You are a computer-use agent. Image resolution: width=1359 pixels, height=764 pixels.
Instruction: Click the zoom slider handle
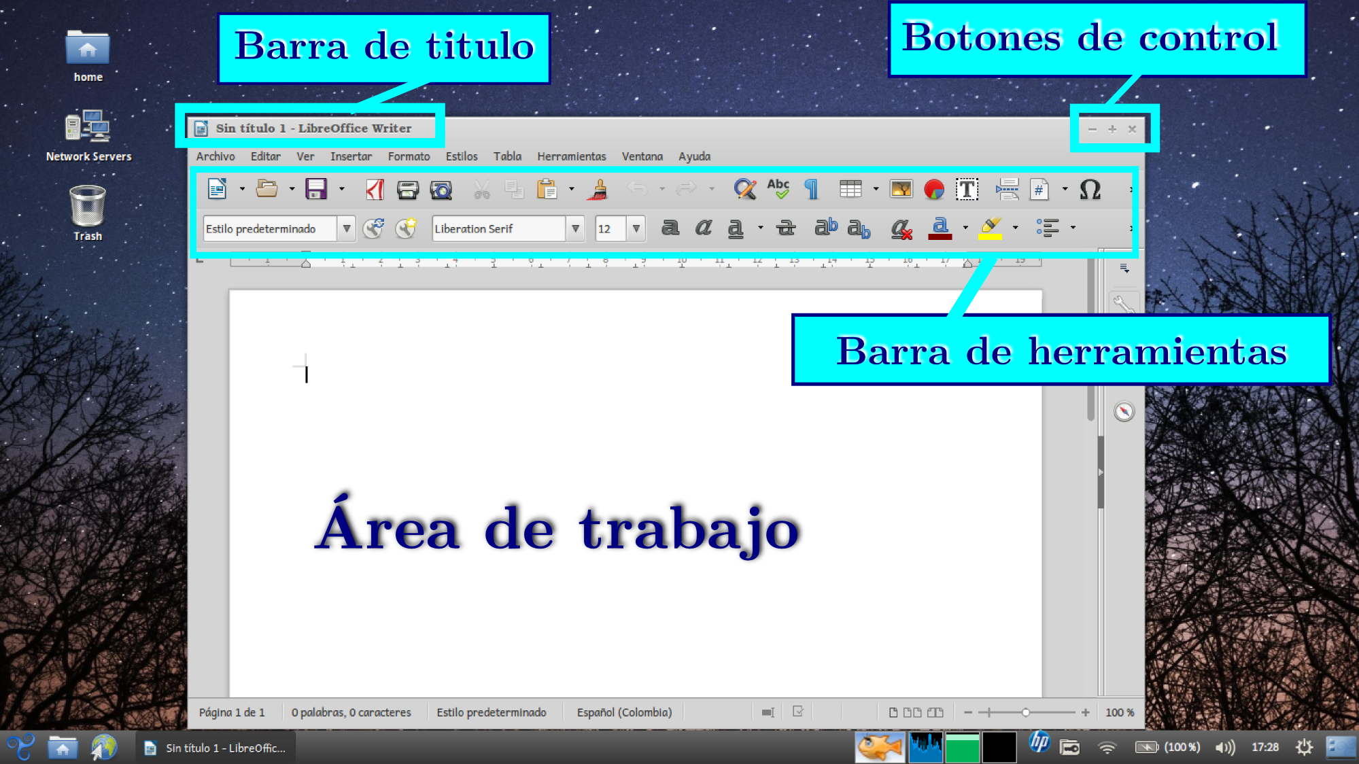click(1025, 712)
